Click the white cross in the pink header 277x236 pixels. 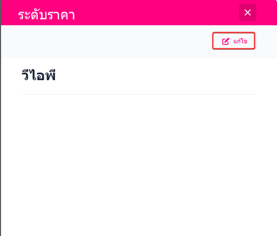pos(247,12)
